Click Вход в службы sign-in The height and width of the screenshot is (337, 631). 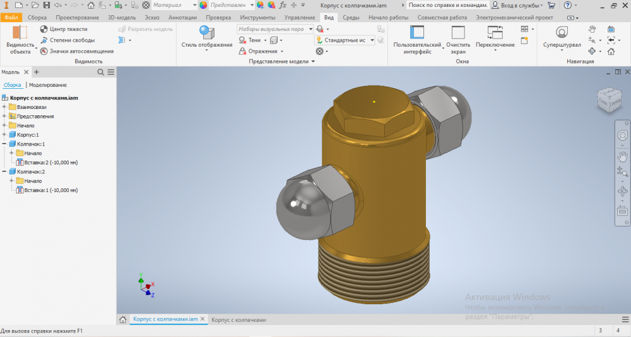(517, 5)
